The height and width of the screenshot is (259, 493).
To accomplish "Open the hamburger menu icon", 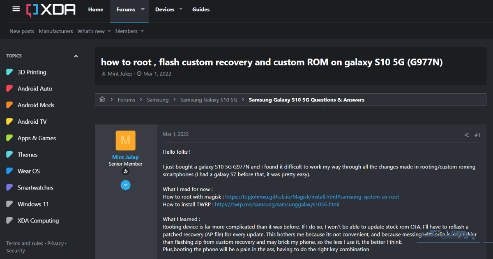I will tap(16, 9).
